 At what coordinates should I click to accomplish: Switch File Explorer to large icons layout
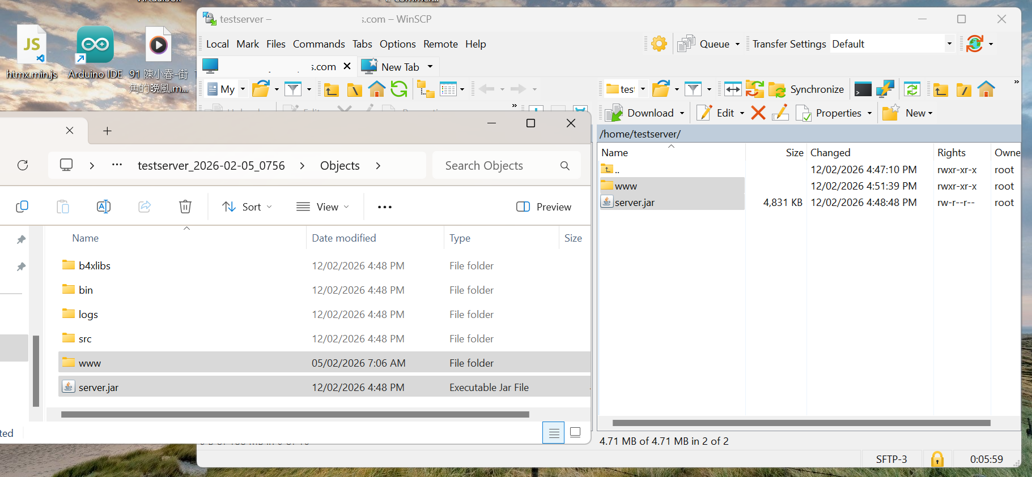click(575, 433)
